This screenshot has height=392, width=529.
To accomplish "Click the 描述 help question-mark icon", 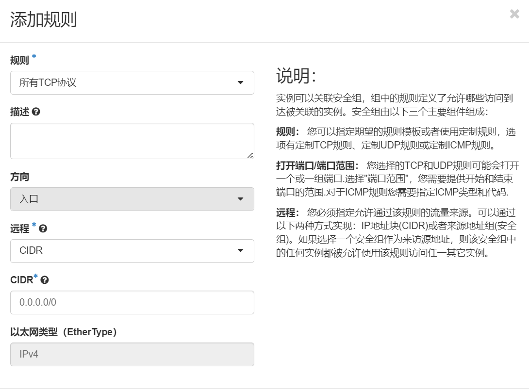I will (36, 112).
